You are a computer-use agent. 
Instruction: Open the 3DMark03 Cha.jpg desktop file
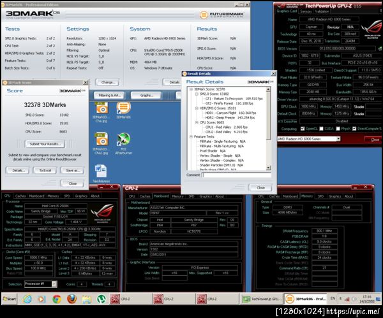click(101, 112)
